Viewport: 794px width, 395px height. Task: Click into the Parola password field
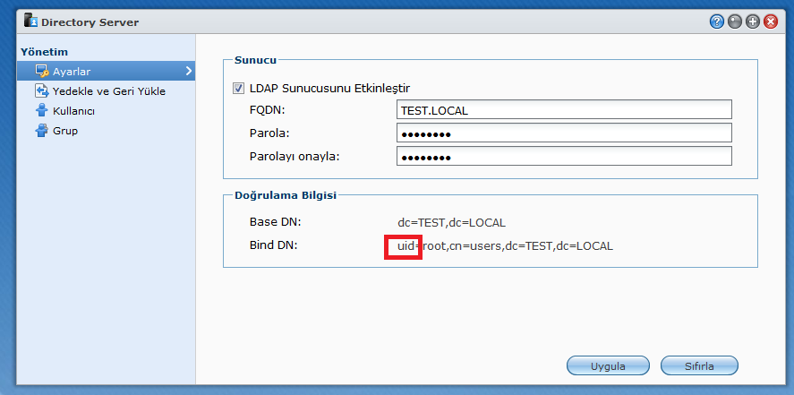[564, 133]
